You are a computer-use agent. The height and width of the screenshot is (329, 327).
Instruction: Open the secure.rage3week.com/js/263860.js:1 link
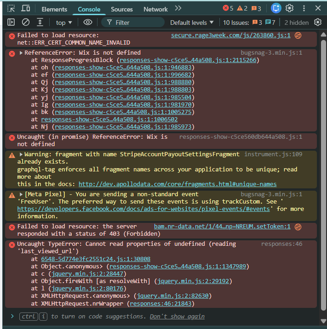coord(230,35)
